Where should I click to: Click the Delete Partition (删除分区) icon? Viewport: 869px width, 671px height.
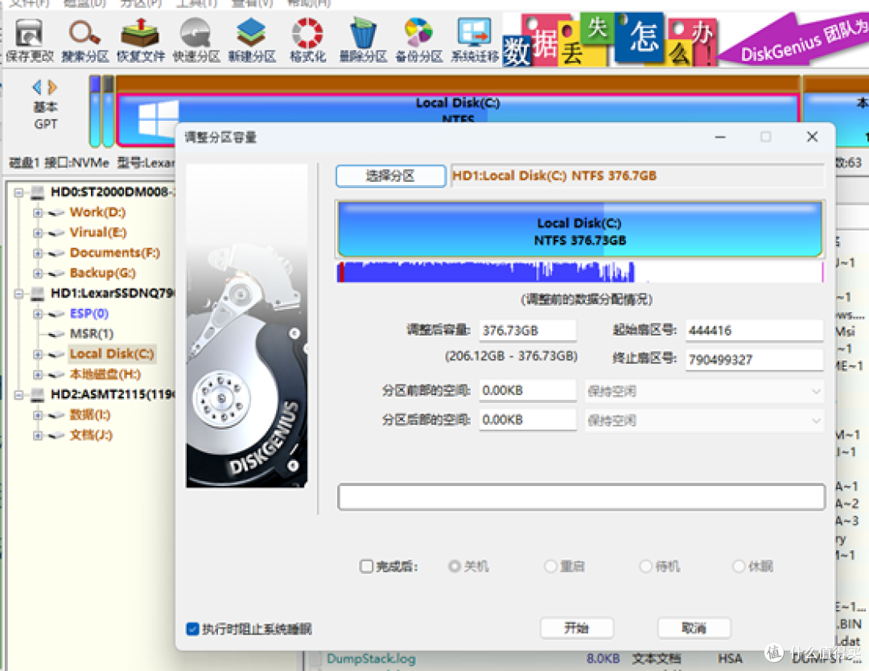363,40
